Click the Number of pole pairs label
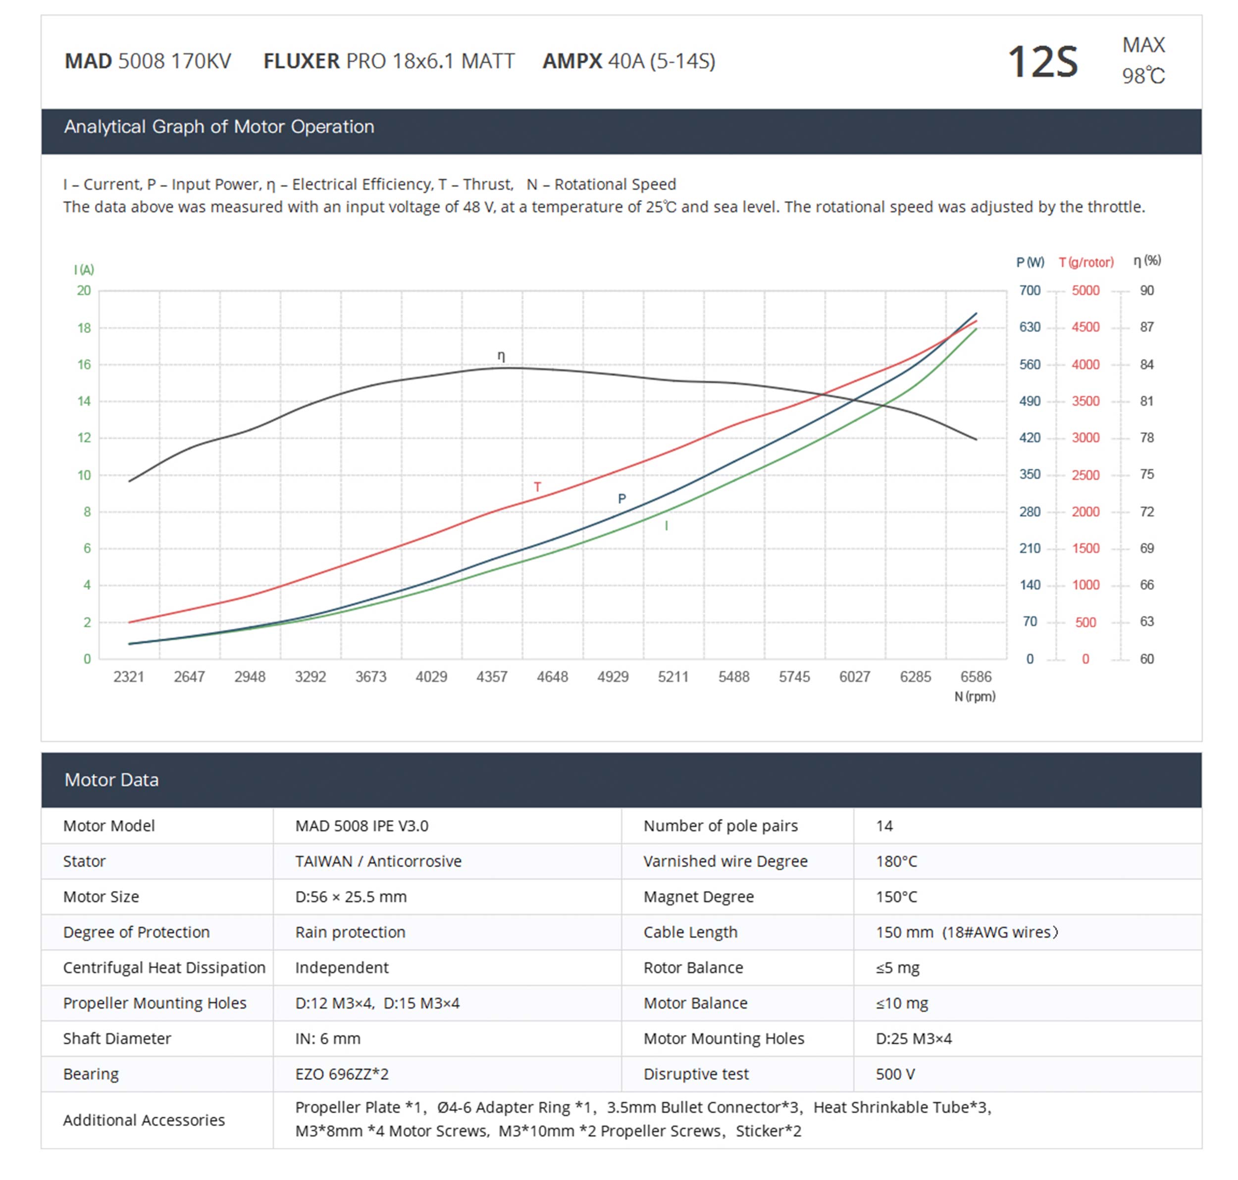 720,826
